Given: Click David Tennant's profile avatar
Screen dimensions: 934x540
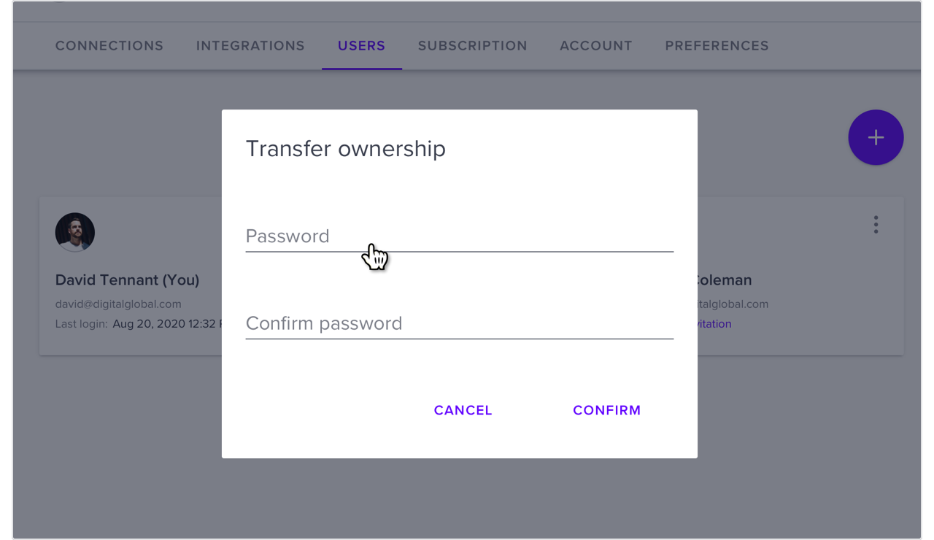Looking at the screenshot, I should tap(75, 232).
